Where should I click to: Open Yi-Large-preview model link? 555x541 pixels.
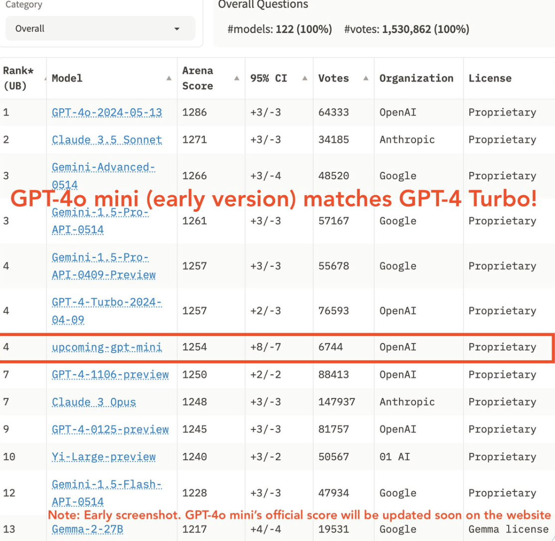pyautogui.click(x=104, y=457)
